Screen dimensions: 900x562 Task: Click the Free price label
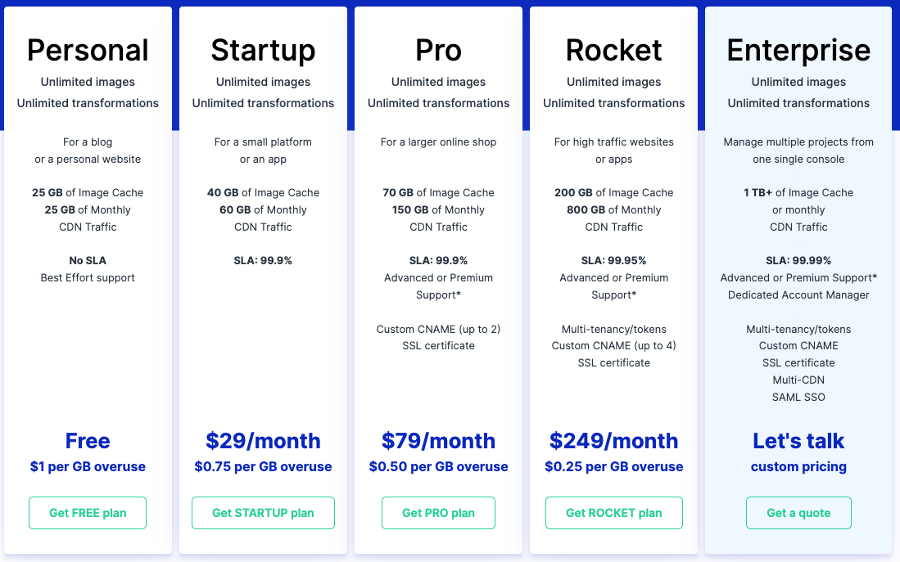[88, 441]
